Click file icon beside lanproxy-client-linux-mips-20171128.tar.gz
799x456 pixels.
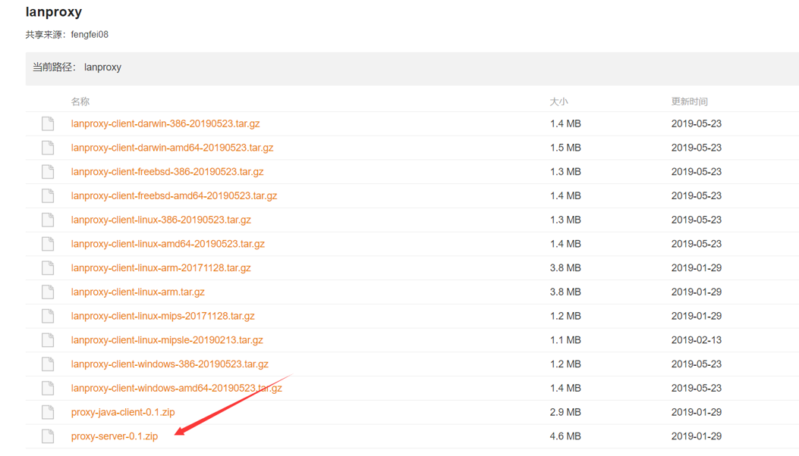coord(48,316)
